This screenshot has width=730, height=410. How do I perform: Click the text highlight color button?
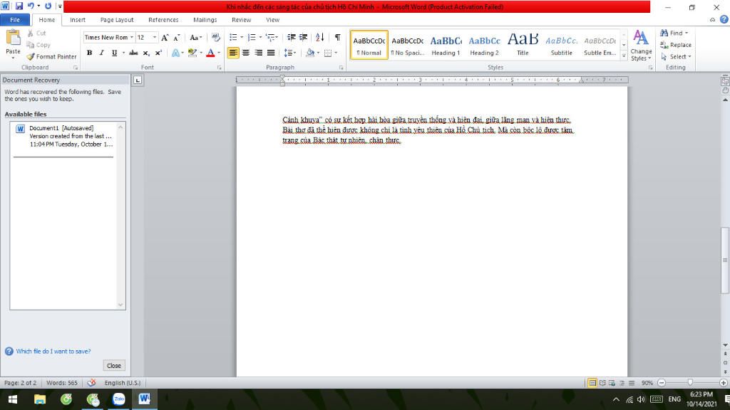(x=192, y=53)
